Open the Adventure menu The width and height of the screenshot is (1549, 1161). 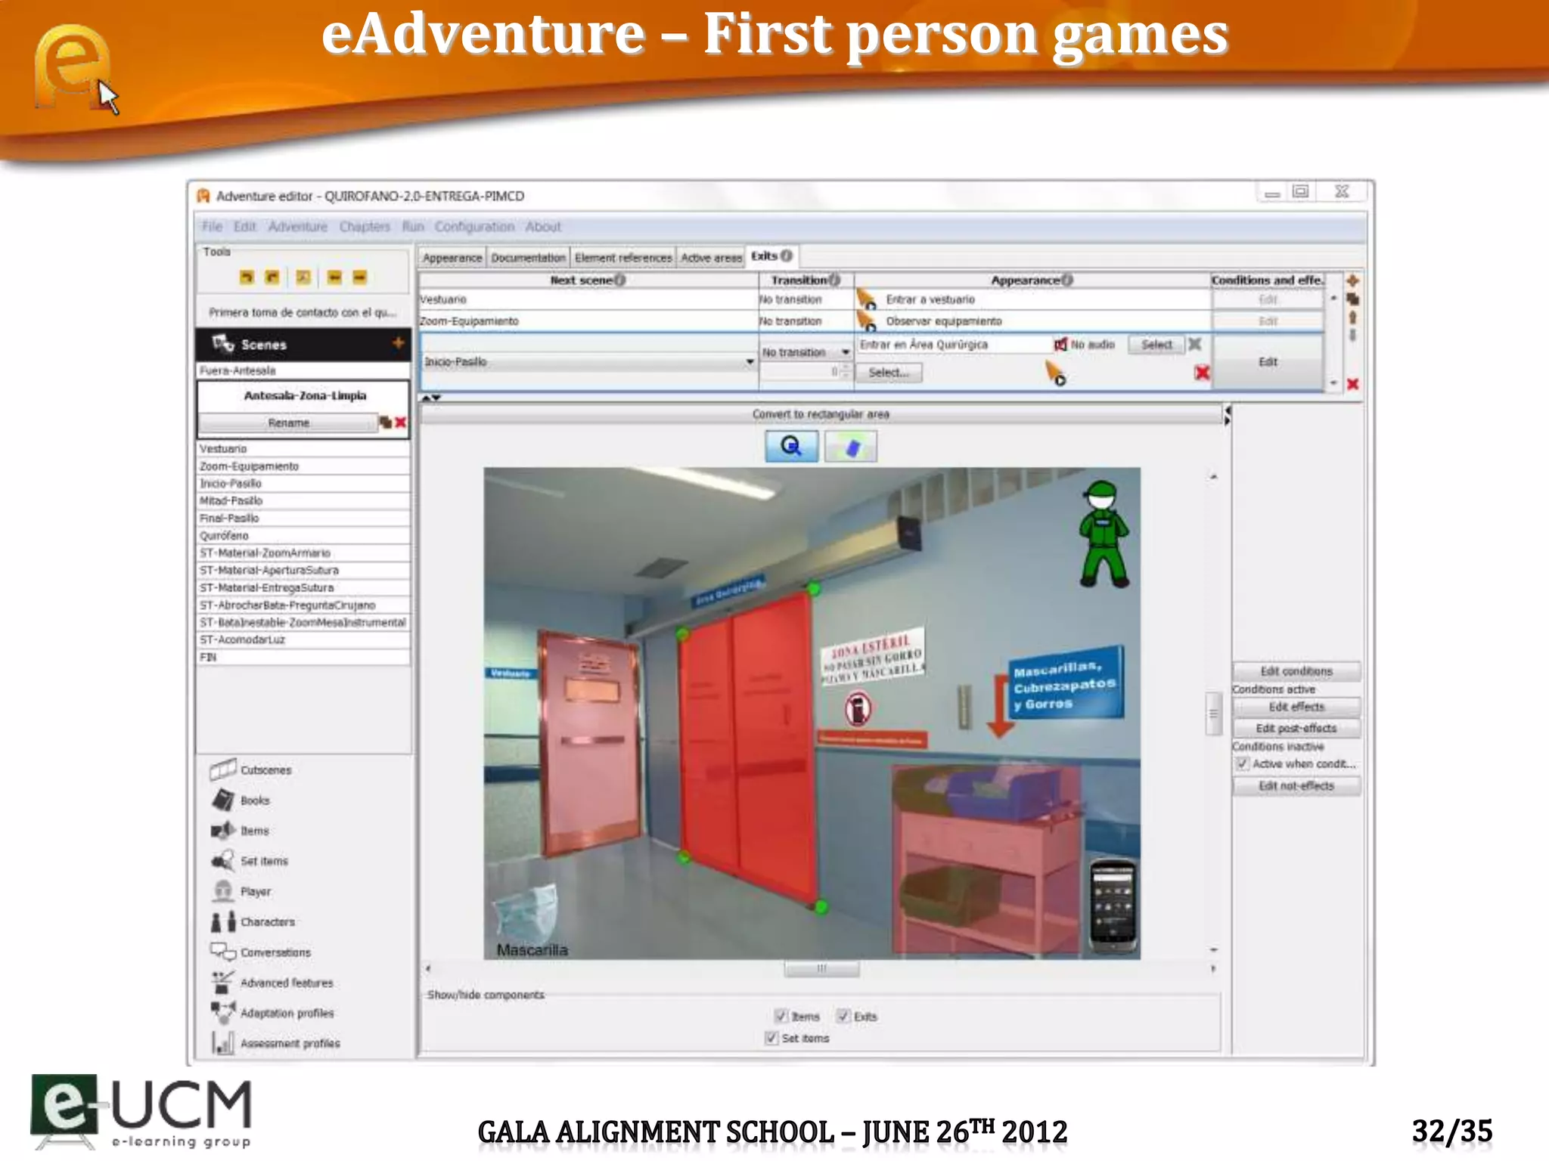pos(298,227)
